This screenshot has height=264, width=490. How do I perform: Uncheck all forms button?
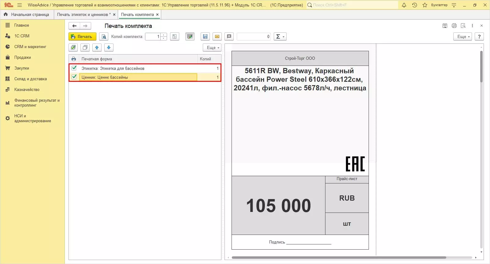click(x=85, y=47)
